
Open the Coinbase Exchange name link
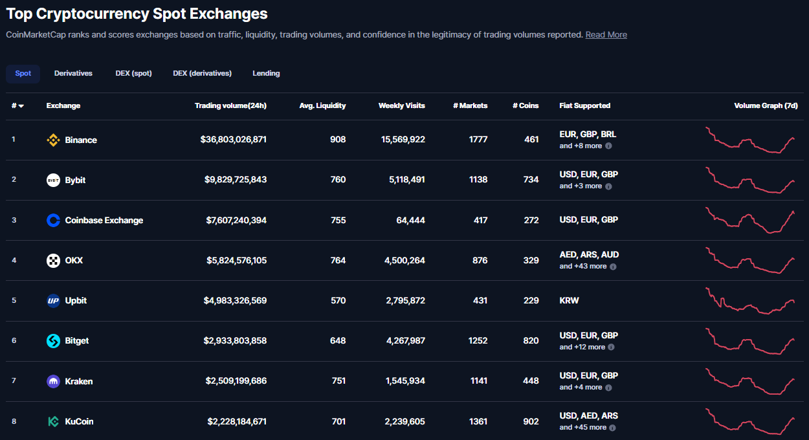pyautogui.click(x=104, y=220)
